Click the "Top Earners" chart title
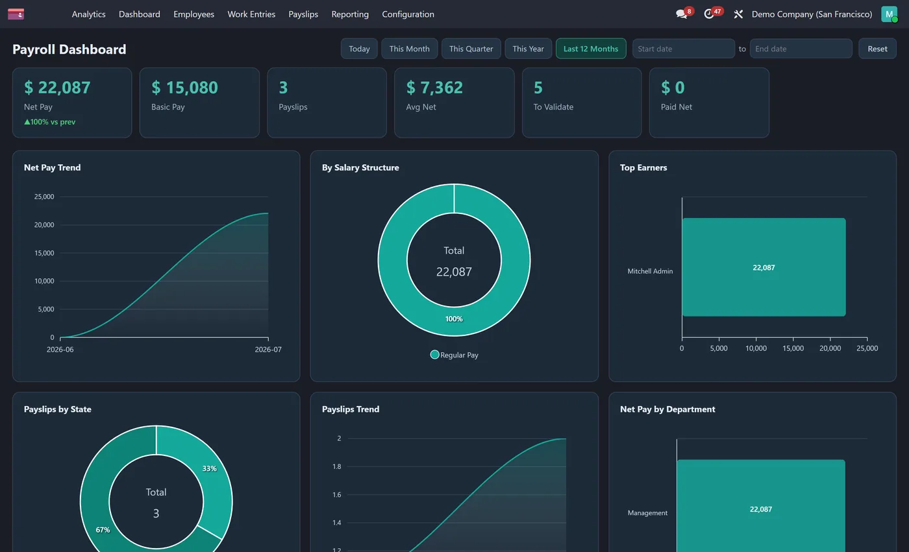The width and height of the screenshot is (909, 552). [643, 167]
